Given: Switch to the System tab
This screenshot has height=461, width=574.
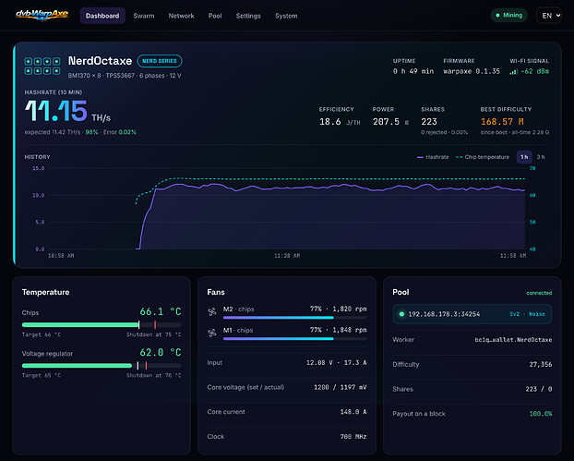Looking at the screenshot, I should pos(286,16).
